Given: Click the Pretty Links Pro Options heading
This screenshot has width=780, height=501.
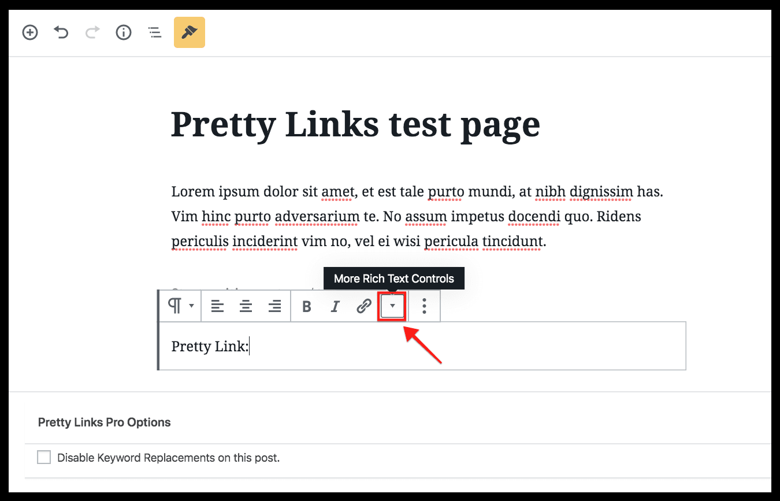Looking at the screenshot, I should tap(105, 422).
